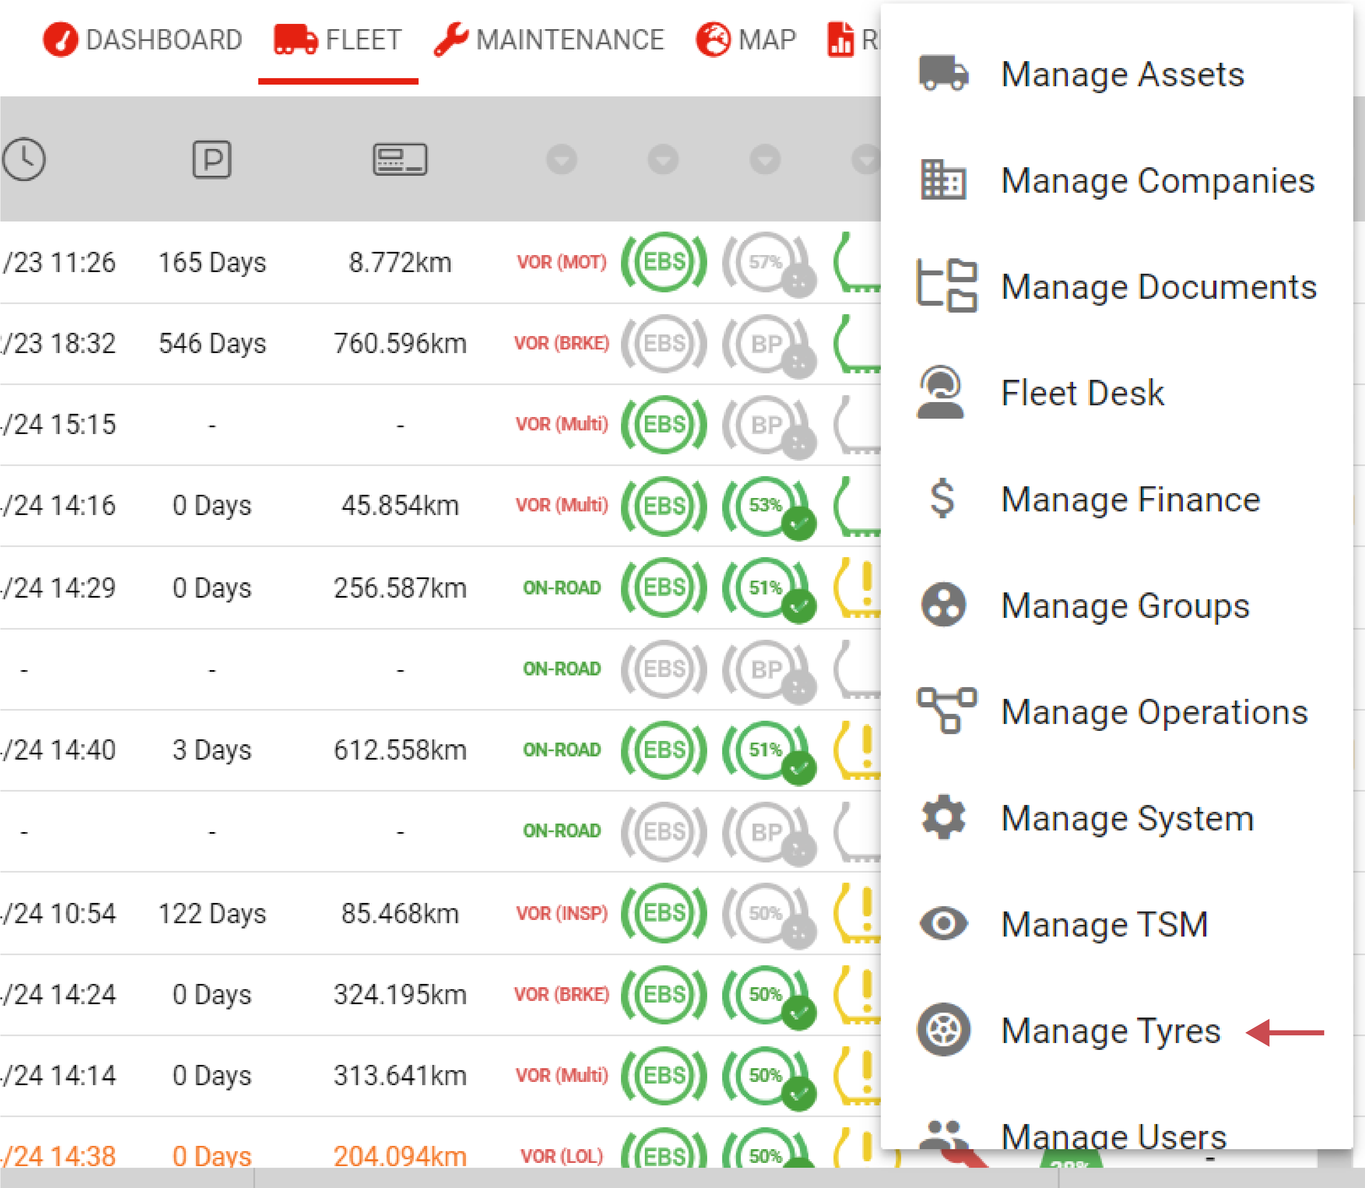This screenshot has width=1365, height=1188.
Task: Open the first column filter dropdown
Action: click(562, 159)
